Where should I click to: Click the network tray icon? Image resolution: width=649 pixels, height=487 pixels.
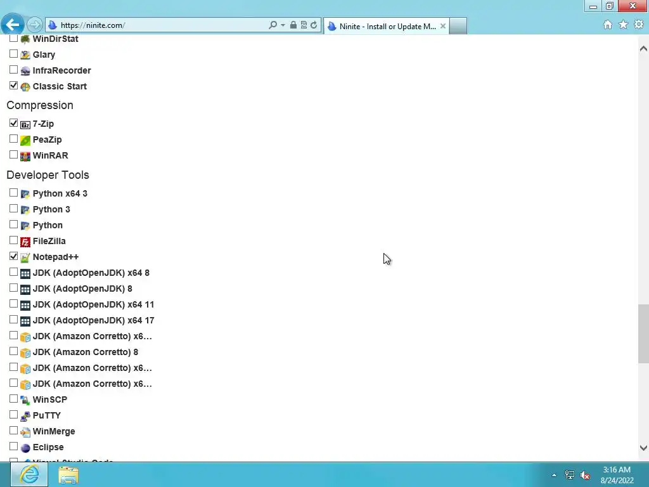click(570, 475)
